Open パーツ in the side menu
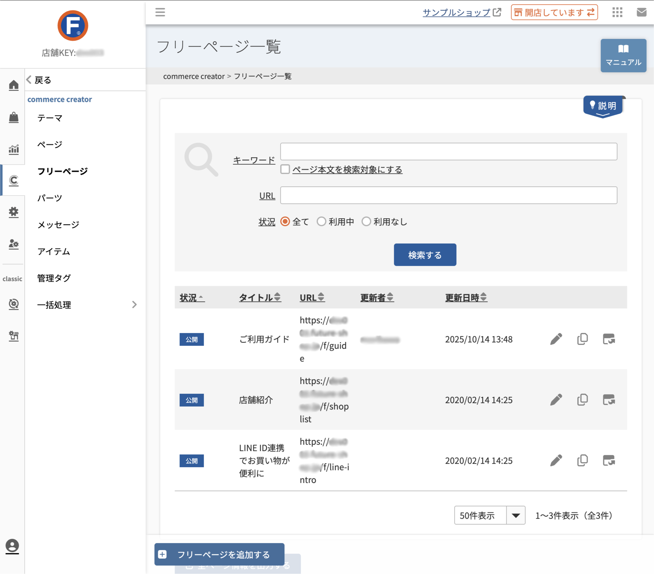 pyautogui.click(x=50, y=198)
